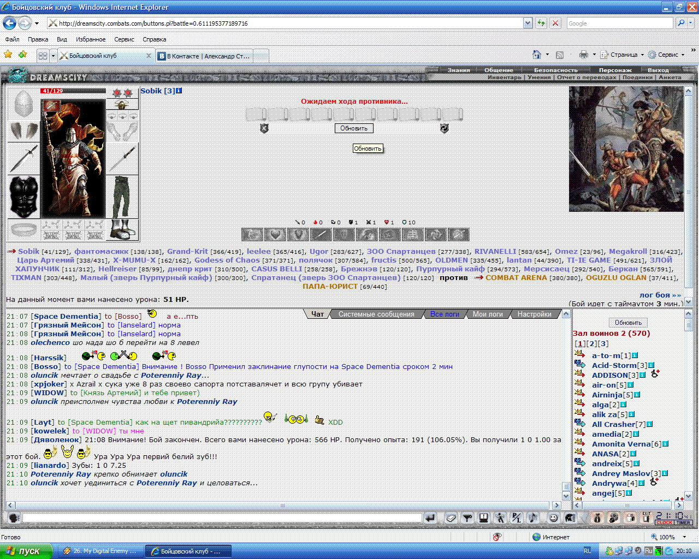Click the boots equipment slot
The height and width of the screenshot is (559, 699).
[x=122, y=230]
